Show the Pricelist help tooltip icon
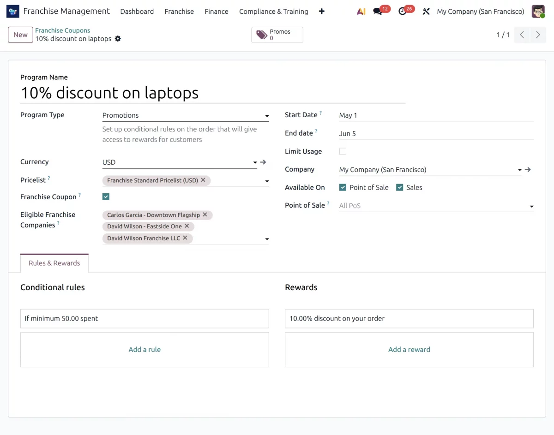This screenshot has height=435, width=554. point(49,178)
